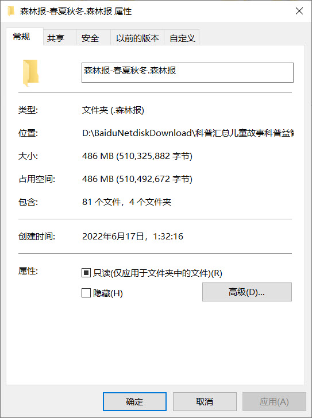Click the 位置 label
The width and height of the screenshot is (312, 418).
click(28, 133)
